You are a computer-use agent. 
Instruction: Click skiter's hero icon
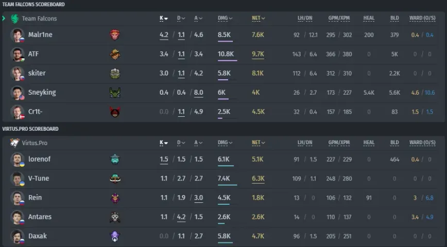pos(115,73)
